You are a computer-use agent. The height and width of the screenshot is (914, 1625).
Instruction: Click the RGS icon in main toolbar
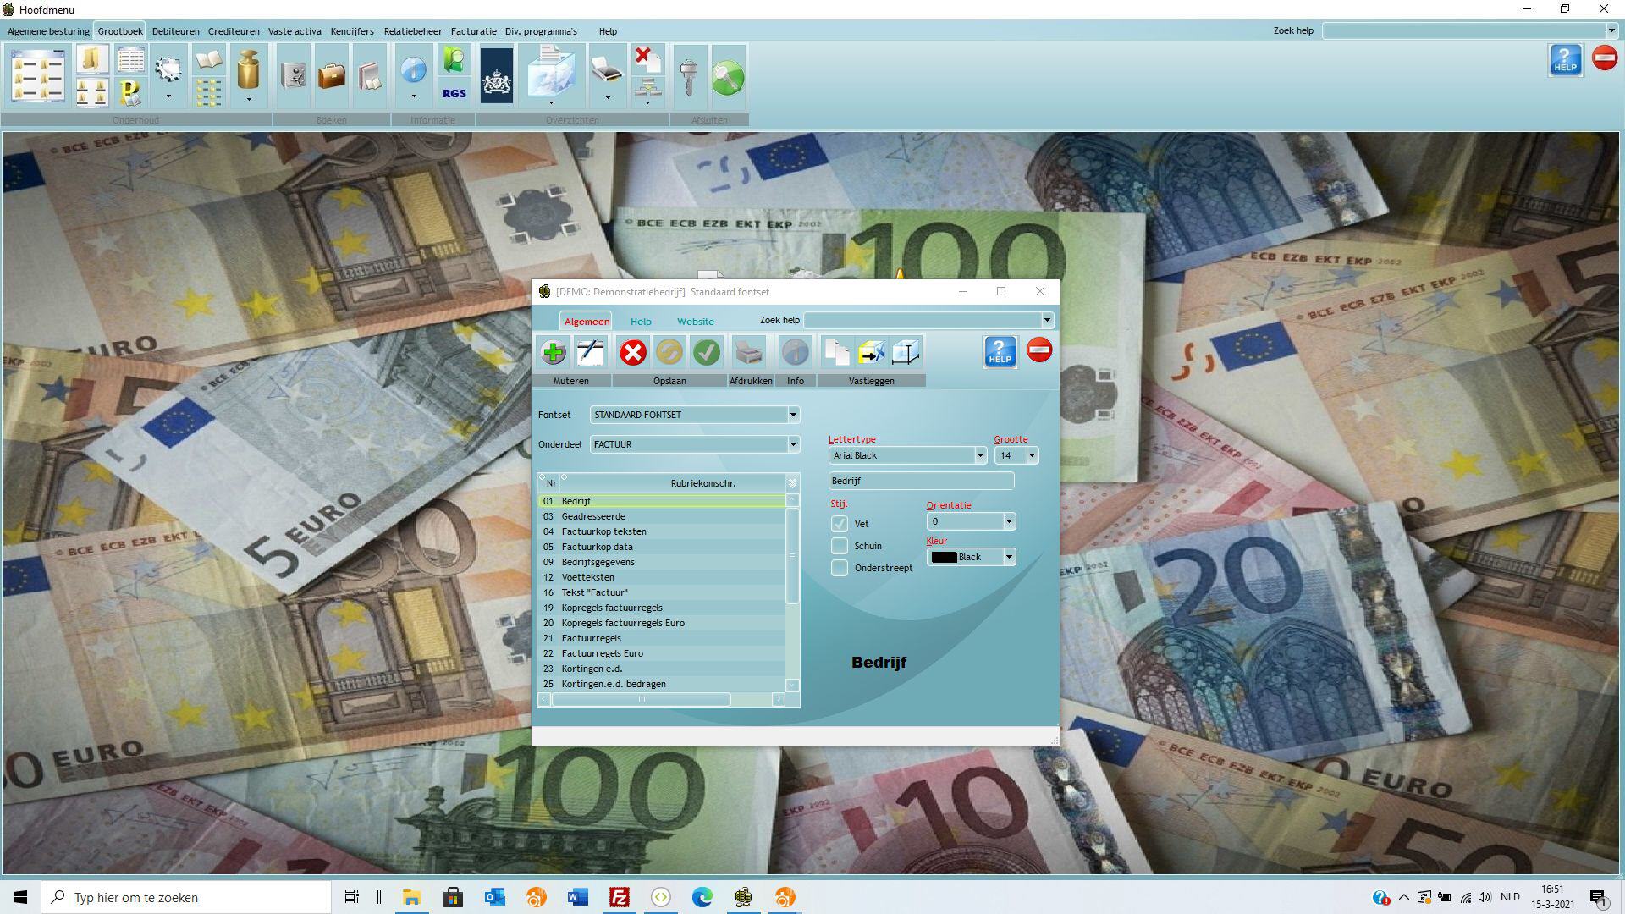454,93
